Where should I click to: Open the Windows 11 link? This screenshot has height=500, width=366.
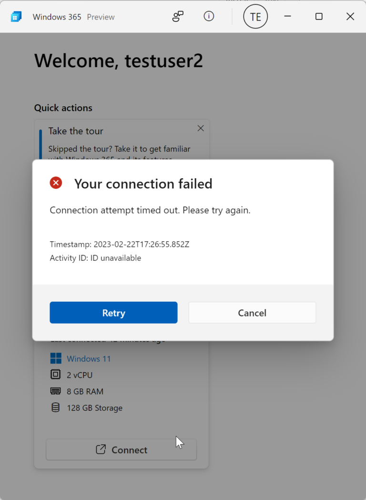(89, 358)
